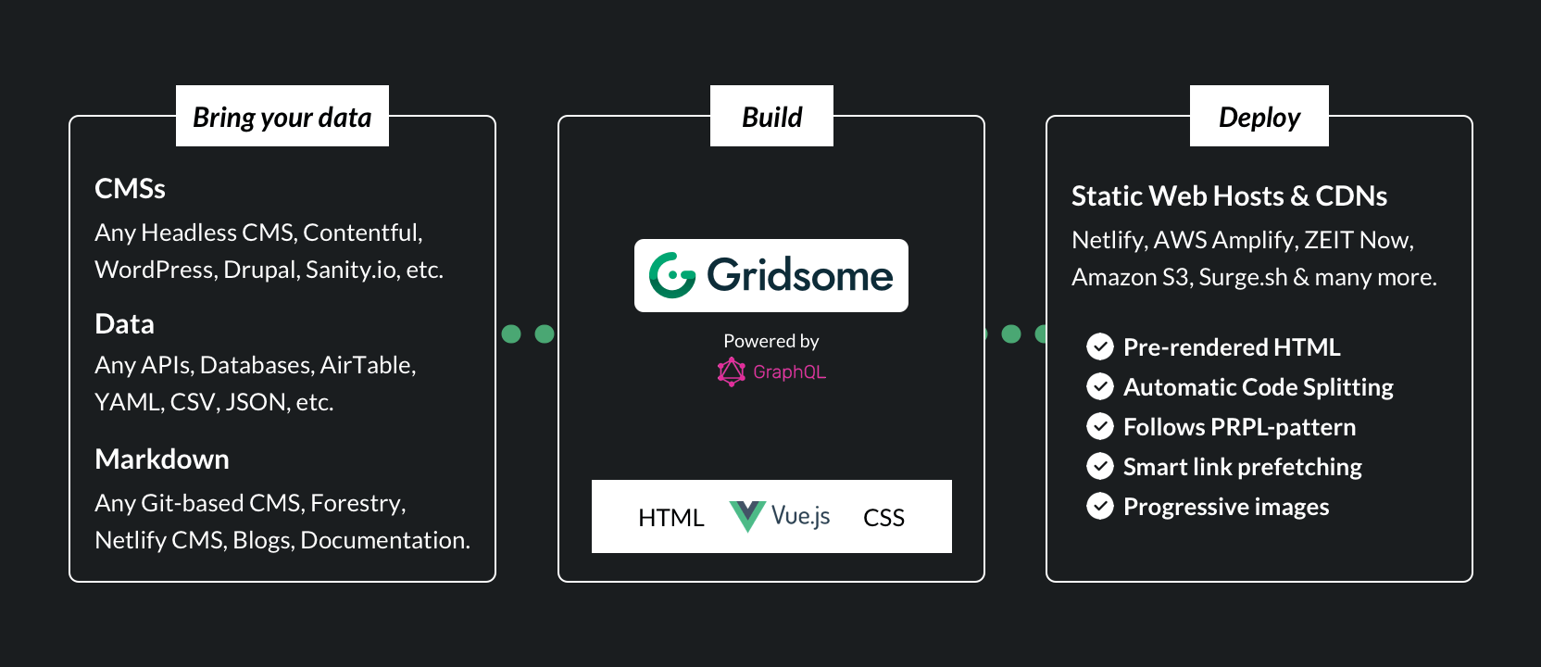Click checkmark icon beside Pre-rendered HTML
This screenshot has width=1541, height=667.
[1100, 346]
